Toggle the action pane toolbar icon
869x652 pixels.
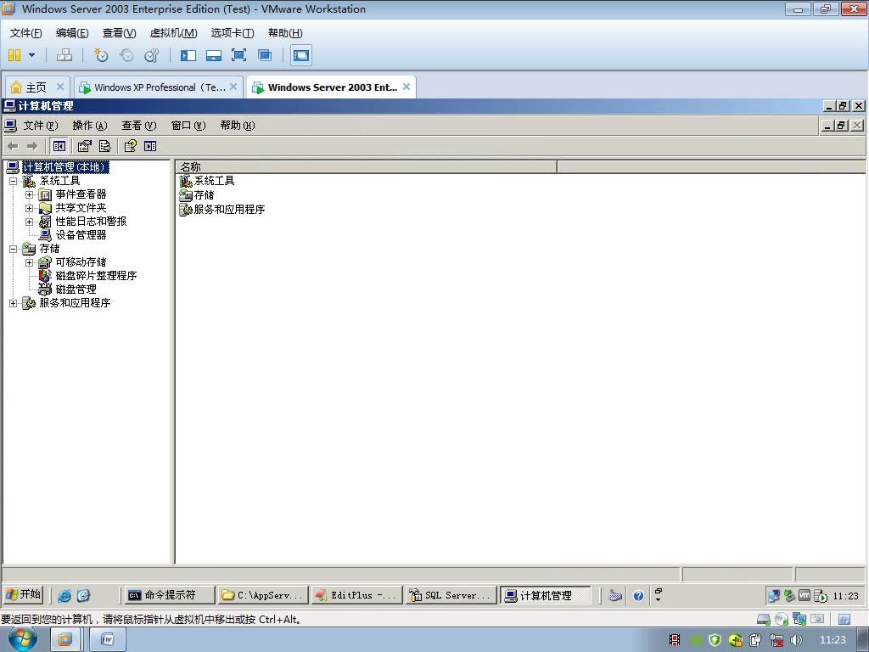(x=150, y=146)
